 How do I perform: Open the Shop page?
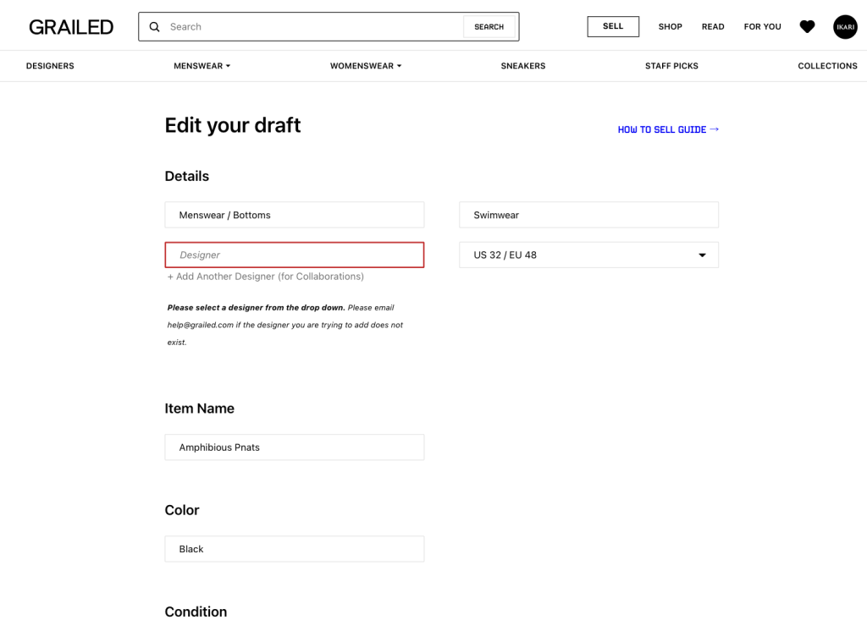(670, 27)
